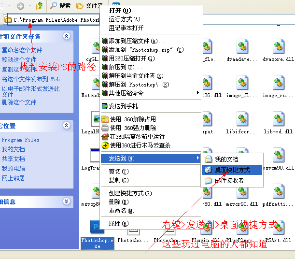Viewport: 295px width, 259px height.
Task: Click 移动这个文件 task link
Action: pyautogui.click(x=19, y=59)
